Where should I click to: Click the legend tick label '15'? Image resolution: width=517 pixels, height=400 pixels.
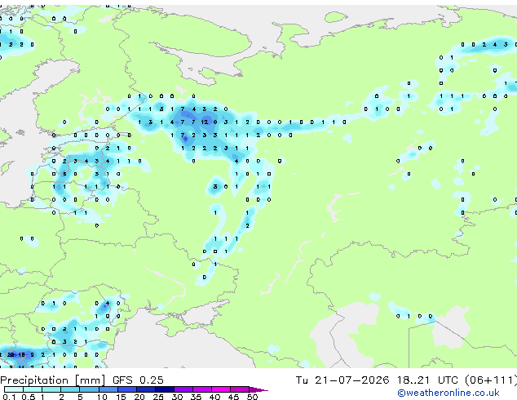click(121, 397)
